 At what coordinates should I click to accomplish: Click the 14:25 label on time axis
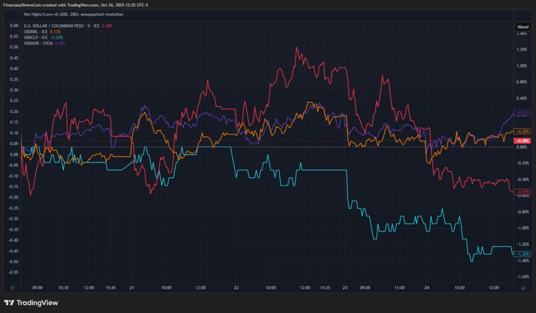click(325, 287)
